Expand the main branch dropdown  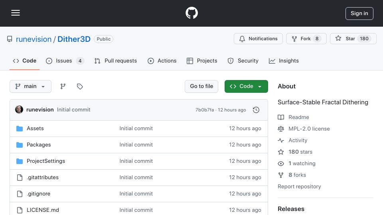coord(30,86)
